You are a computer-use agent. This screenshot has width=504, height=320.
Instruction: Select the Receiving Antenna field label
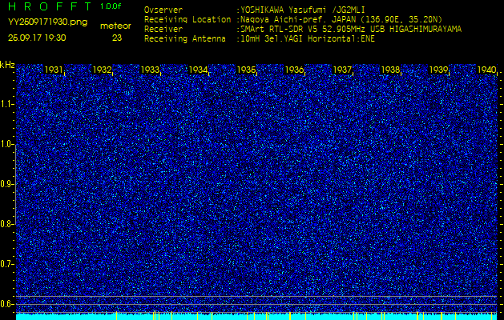pos(185,39)
